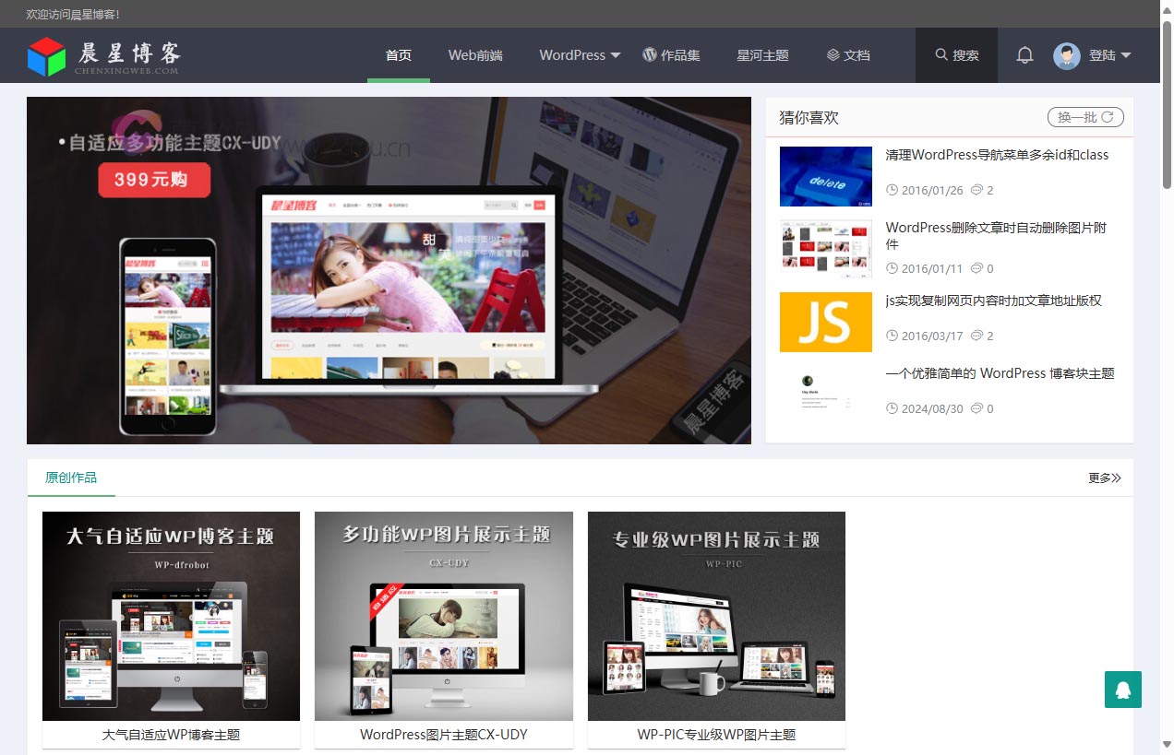Go to the Web前端 menu item
Viewport: 1174px width, 755px height.
click(475, 55)
